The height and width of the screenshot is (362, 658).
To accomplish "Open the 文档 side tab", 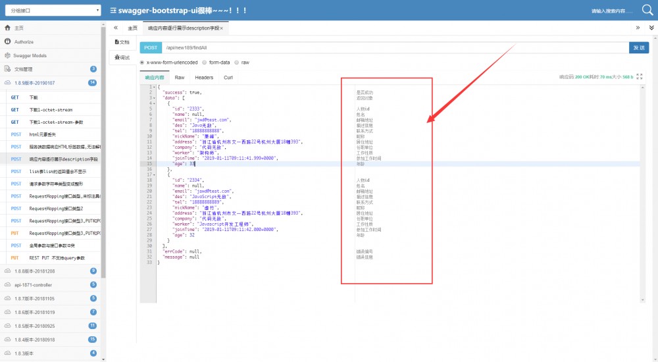I will (x=122, y=42).
